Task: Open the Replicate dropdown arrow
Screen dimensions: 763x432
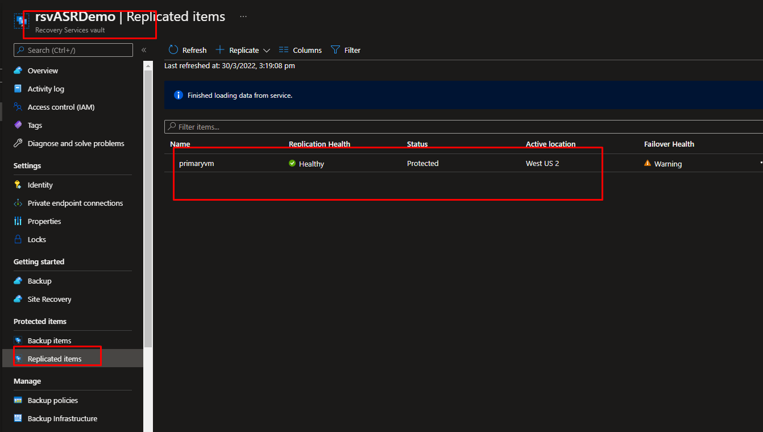Action: coord(267,51)
